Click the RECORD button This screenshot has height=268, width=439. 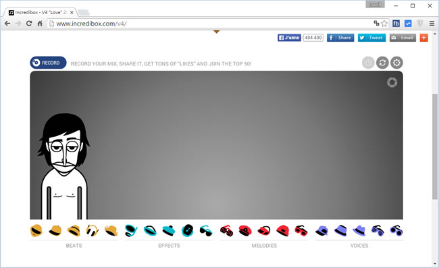pos(48,63)
